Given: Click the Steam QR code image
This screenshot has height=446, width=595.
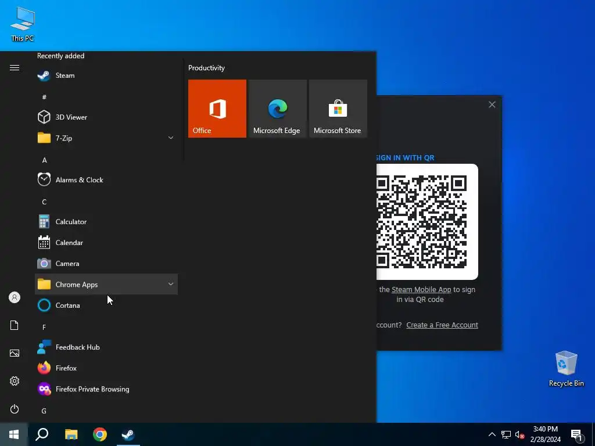Looking at the screenshot, I should tap(427, 222).
